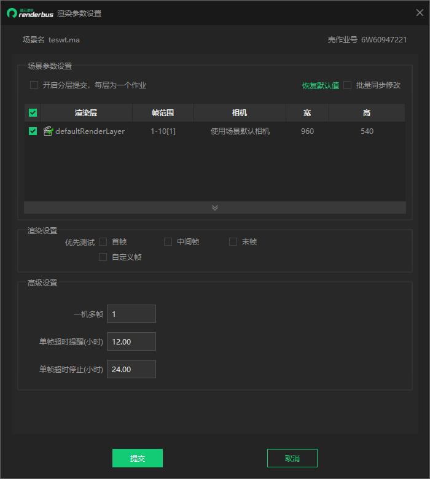Click the 一机多帧 input field

tap(131, 314)
